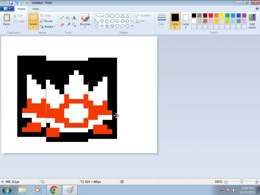Choose the Curve shape
Screen dimensions: 260x195
(x=102, y=16)
